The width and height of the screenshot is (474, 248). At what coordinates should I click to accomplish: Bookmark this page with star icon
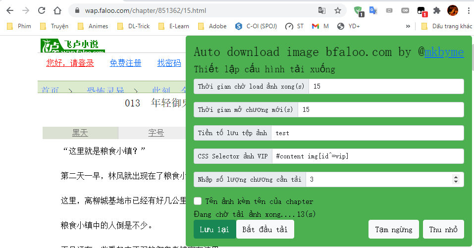click(x=338, y=10)
